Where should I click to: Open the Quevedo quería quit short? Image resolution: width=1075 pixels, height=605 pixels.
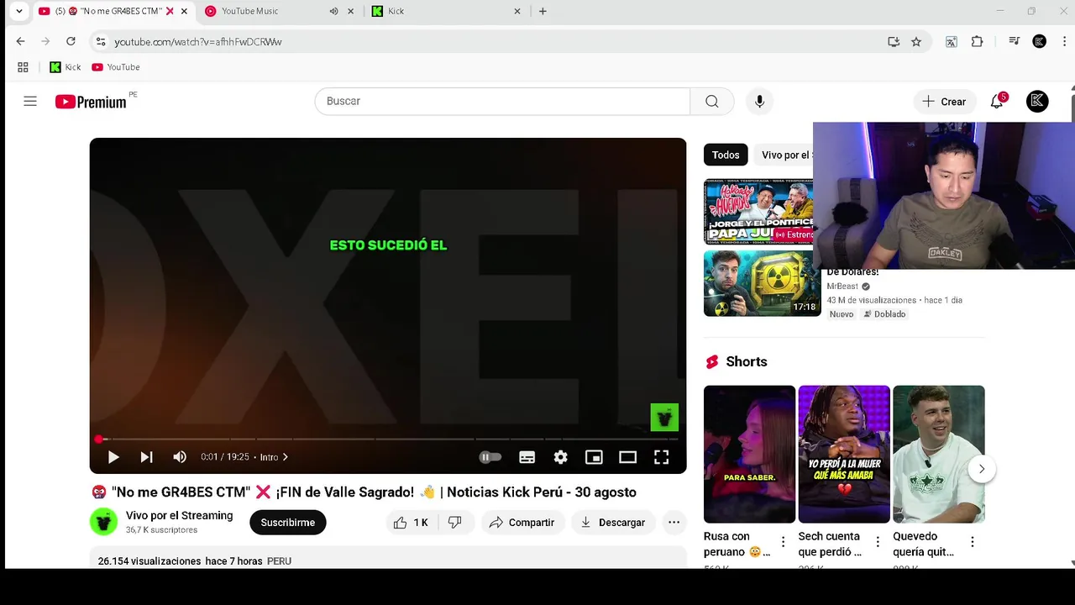tap(939, 454)
